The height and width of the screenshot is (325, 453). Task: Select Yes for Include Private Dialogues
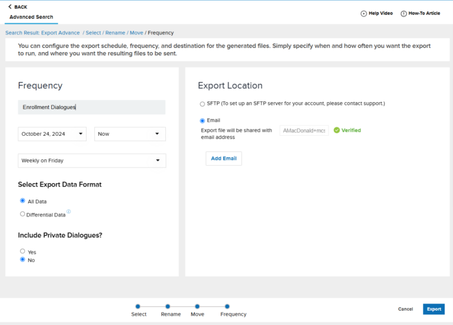coord(23,251)
